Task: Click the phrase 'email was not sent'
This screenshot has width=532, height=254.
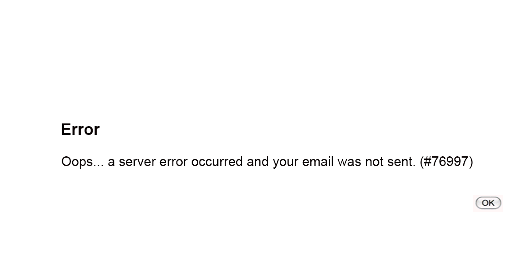Action: tap(360, 162)
